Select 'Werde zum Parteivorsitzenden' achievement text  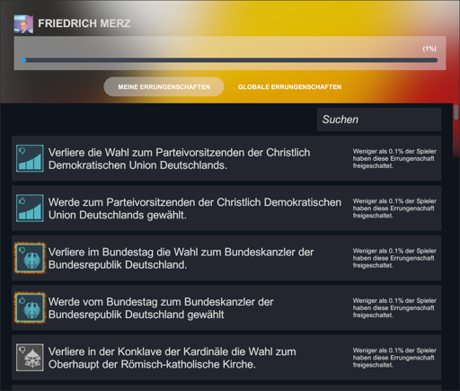[195, 209]
